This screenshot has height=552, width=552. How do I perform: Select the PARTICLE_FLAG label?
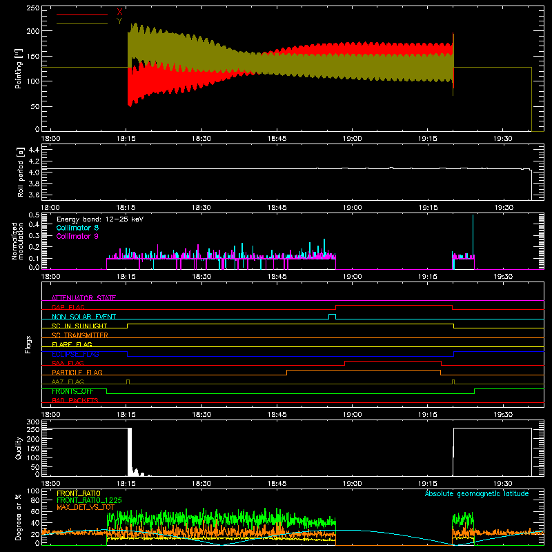77,372
